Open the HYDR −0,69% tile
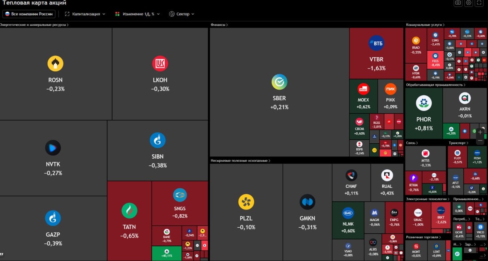 [416, 72]
